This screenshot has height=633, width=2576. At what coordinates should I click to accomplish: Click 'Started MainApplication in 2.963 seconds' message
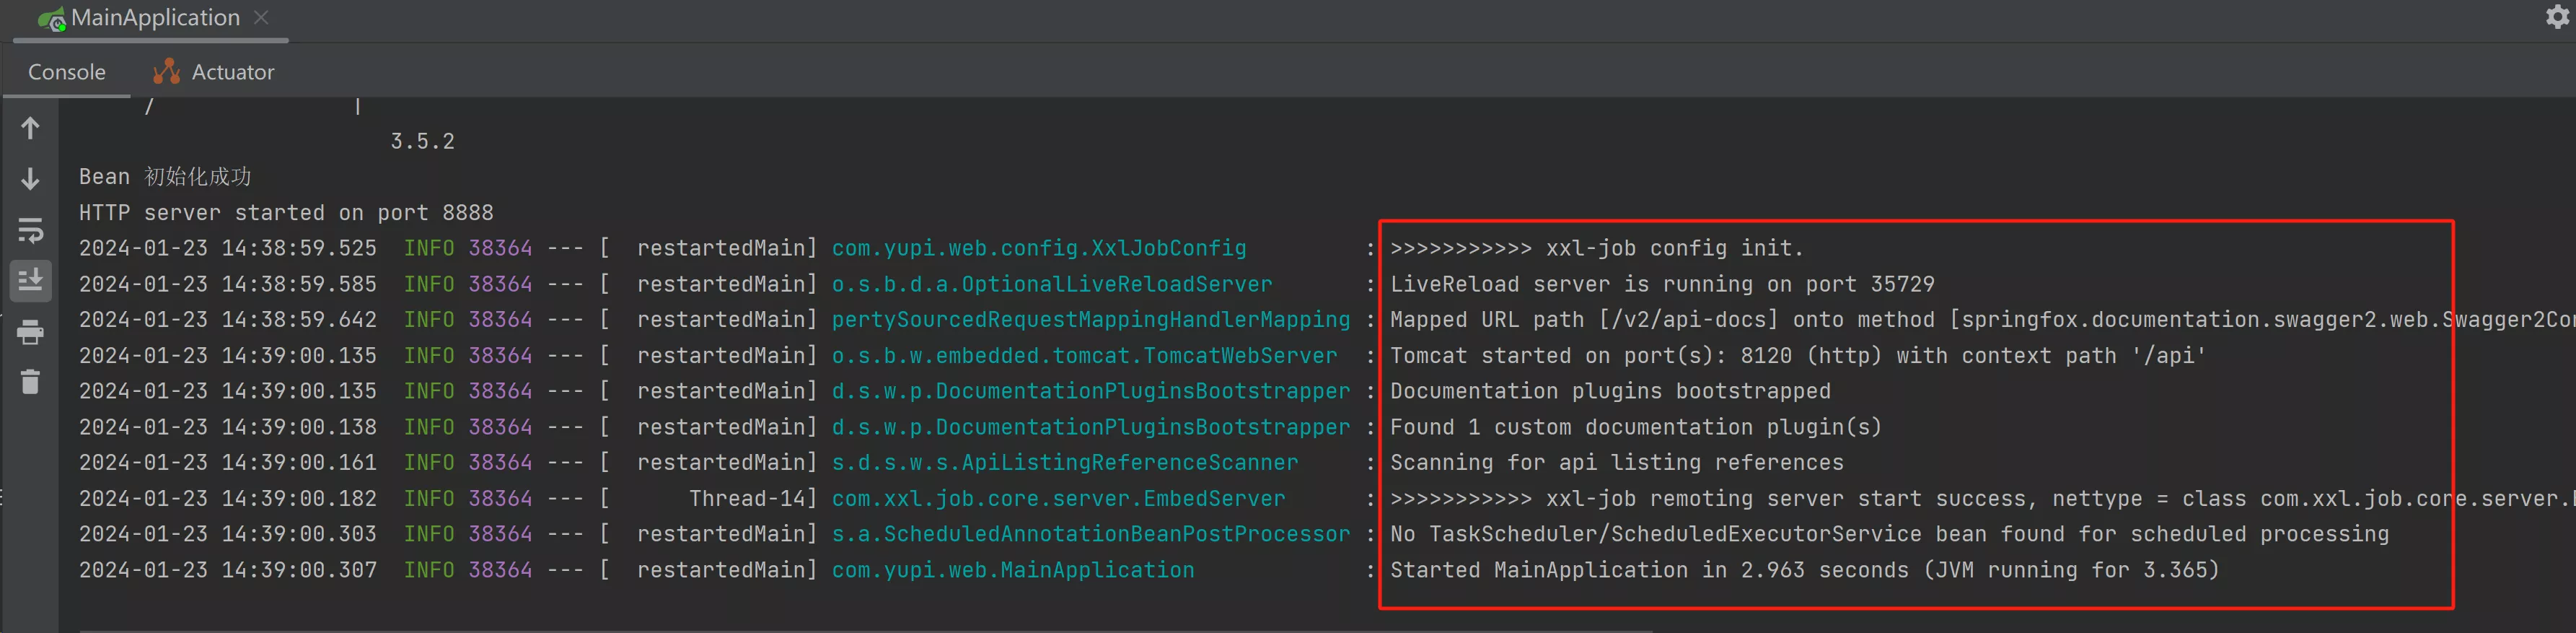click(x=1804, y=570)
